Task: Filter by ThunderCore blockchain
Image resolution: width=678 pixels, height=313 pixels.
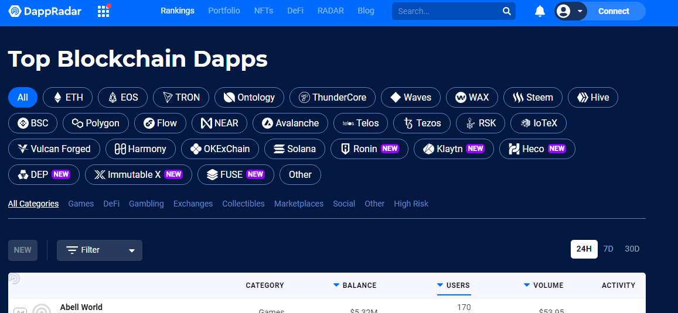Action: (332, 98)
